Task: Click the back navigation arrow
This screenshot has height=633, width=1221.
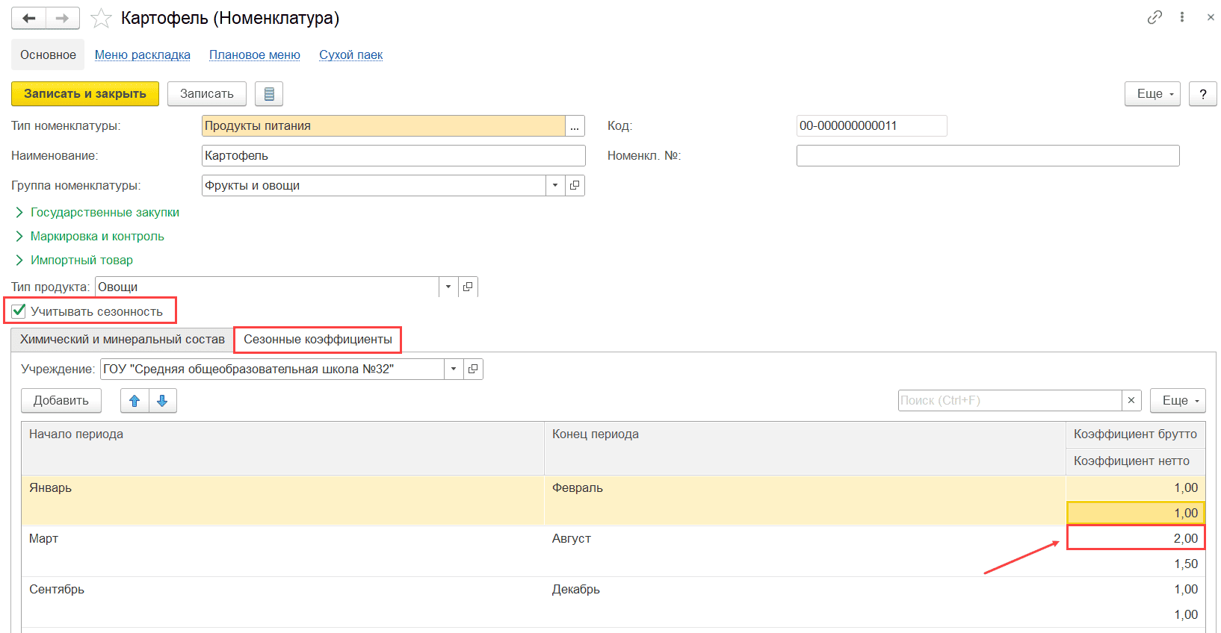Action: pos(29,19)
